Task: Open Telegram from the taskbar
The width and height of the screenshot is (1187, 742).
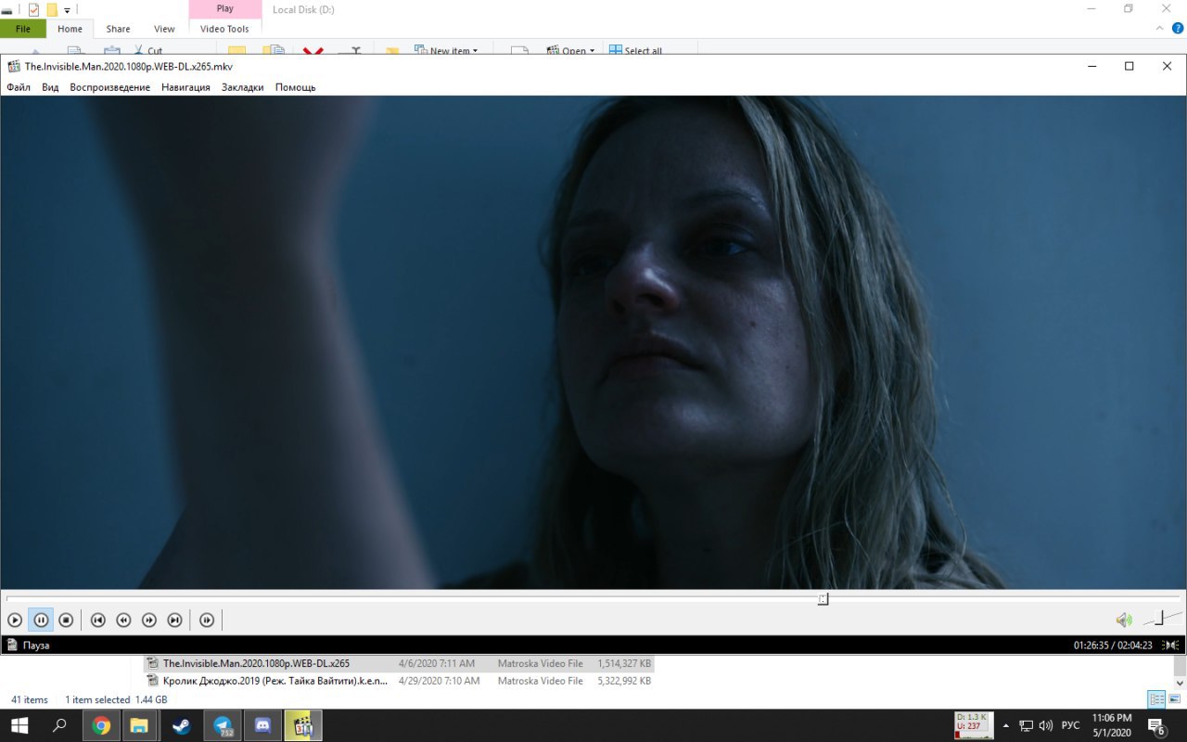Action: coord(223,725)
